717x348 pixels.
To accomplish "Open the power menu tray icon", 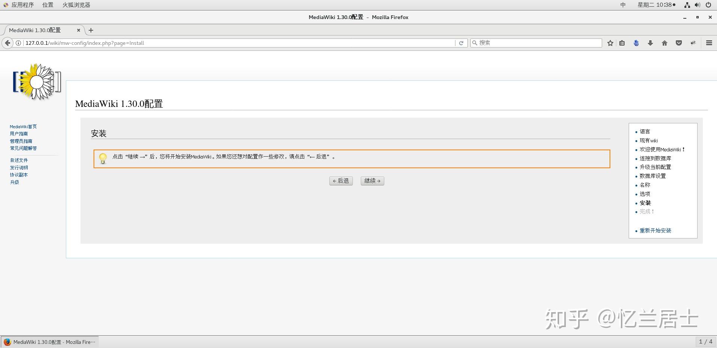I will click(x=708, y=5).
